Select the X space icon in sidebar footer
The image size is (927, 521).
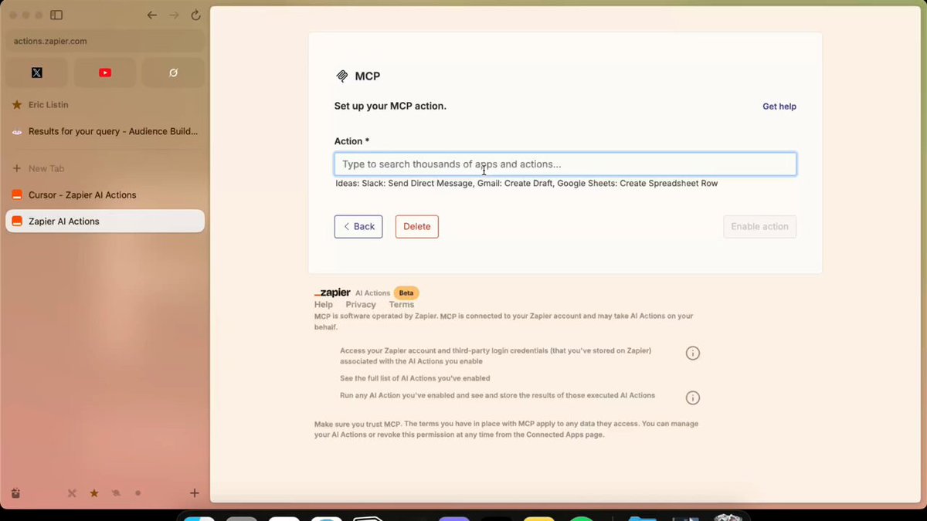click(x=72, y=493)
